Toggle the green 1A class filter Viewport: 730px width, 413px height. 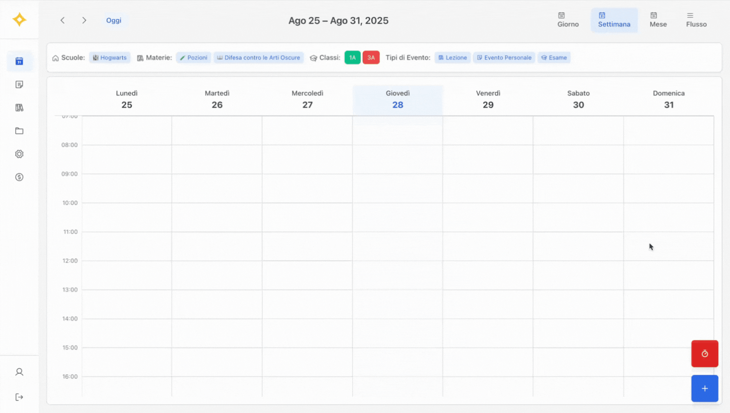tap(352, 58)
